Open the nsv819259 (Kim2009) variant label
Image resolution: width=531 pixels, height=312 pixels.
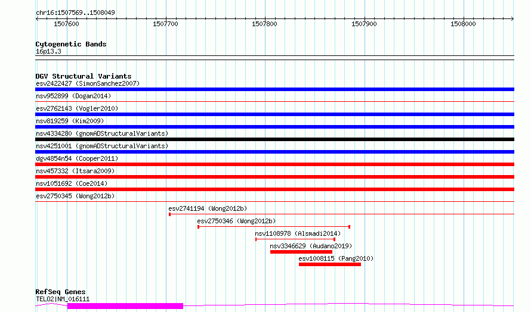(70, 121)
